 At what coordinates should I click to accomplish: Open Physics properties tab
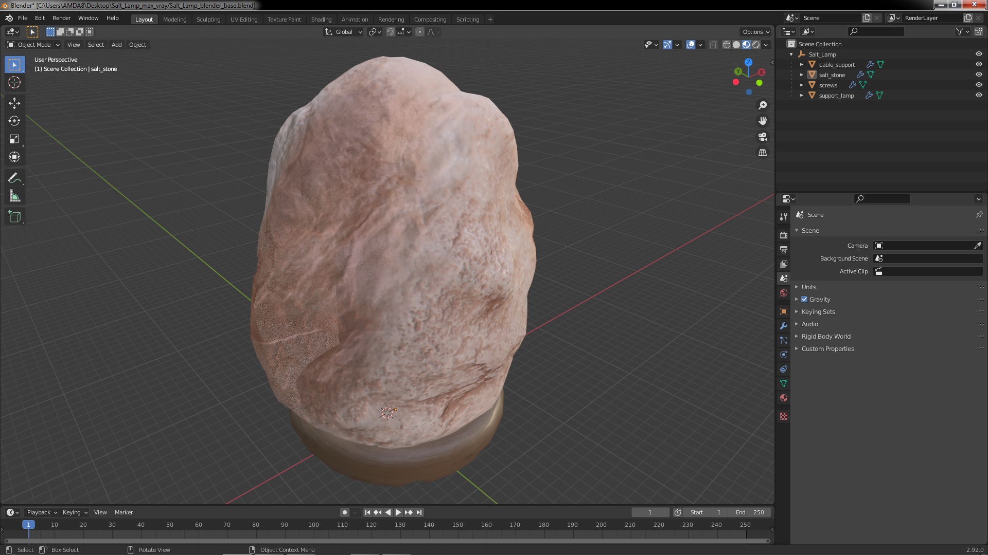[x=783, y=355]
